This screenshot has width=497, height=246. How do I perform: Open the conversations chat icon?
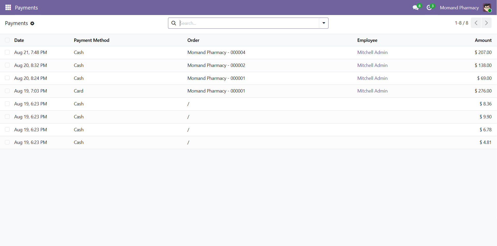415,8
